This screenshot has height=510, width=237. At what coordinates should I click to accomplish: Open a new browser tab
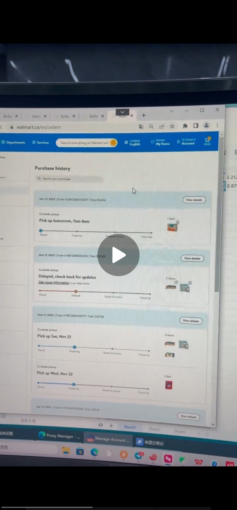coord(144,115)
